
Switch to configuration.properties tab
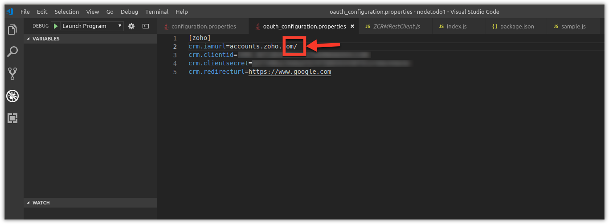point(204,26)
